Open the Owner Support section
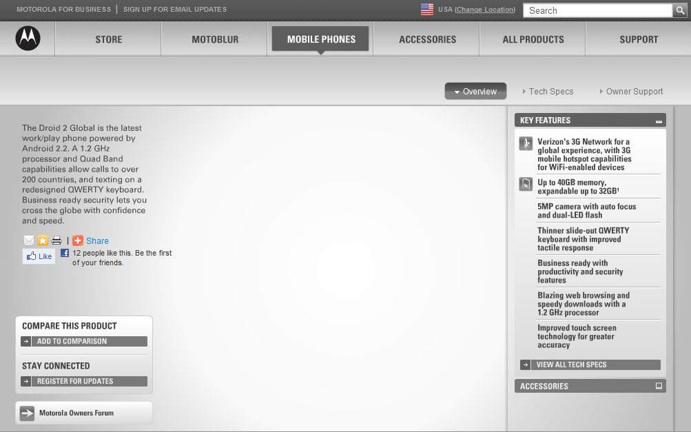This screenshot has width=691, height=432. [631, 91]
